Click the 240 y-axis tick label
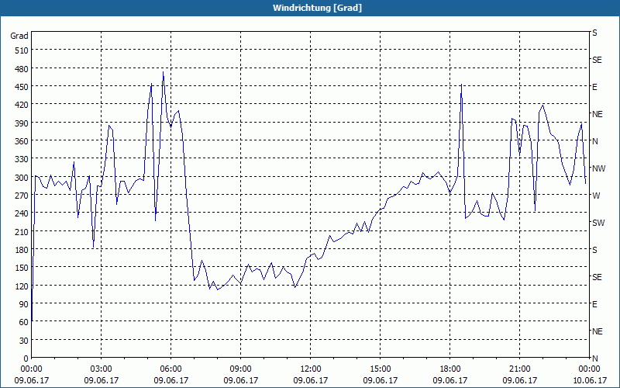620x388 pixels. tap(22, 213)
